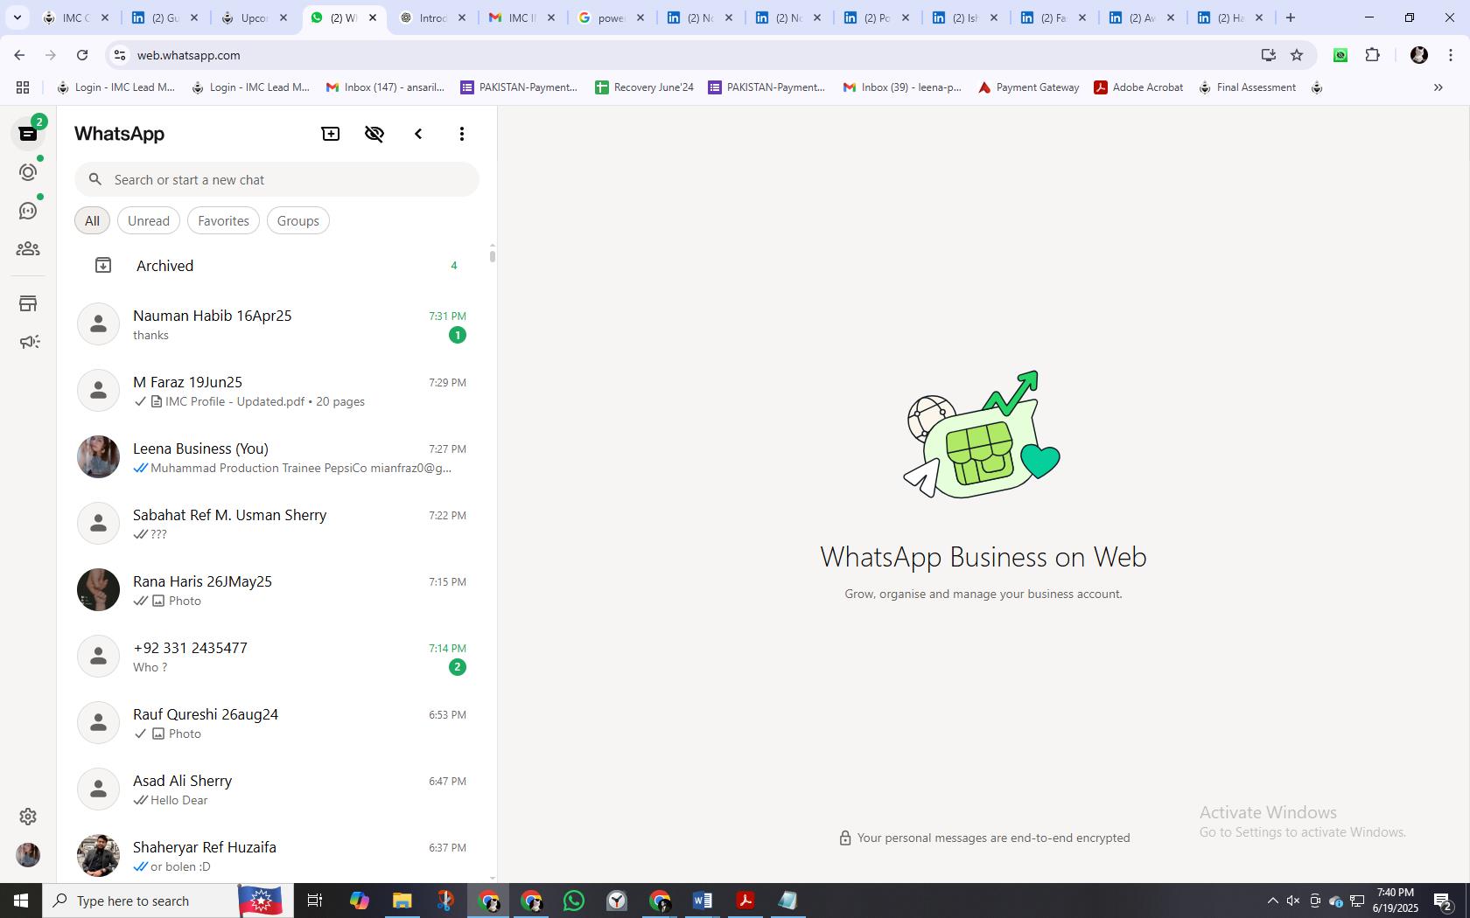Open the bookmarks apps grid icon

coord(23,87)
